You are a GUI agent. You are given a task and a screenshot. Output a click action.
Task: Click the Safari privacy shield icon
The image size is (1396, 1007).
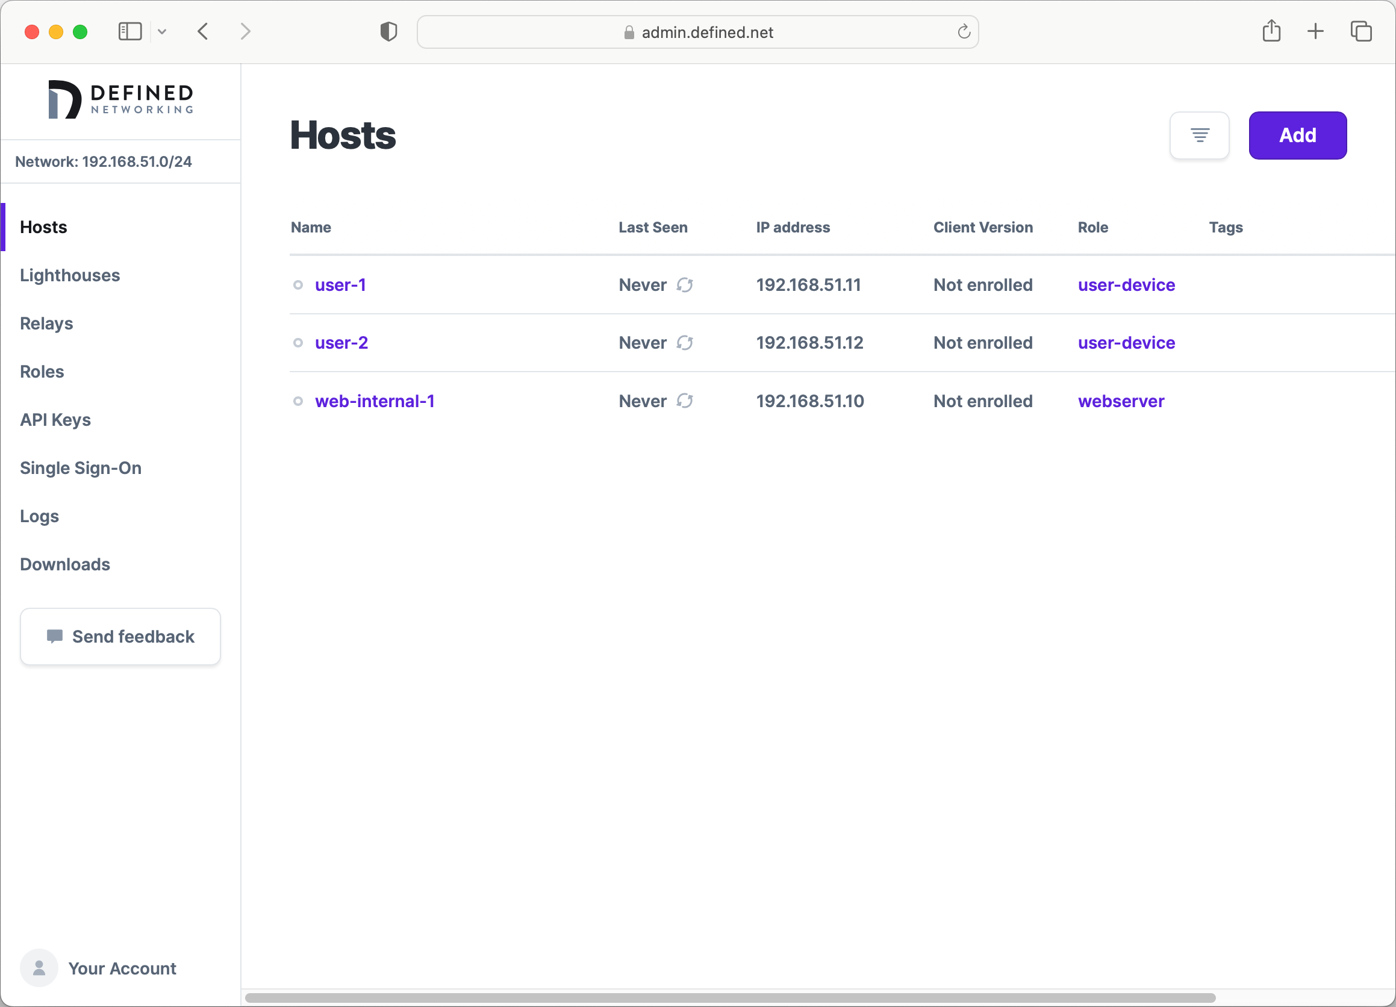388,31
